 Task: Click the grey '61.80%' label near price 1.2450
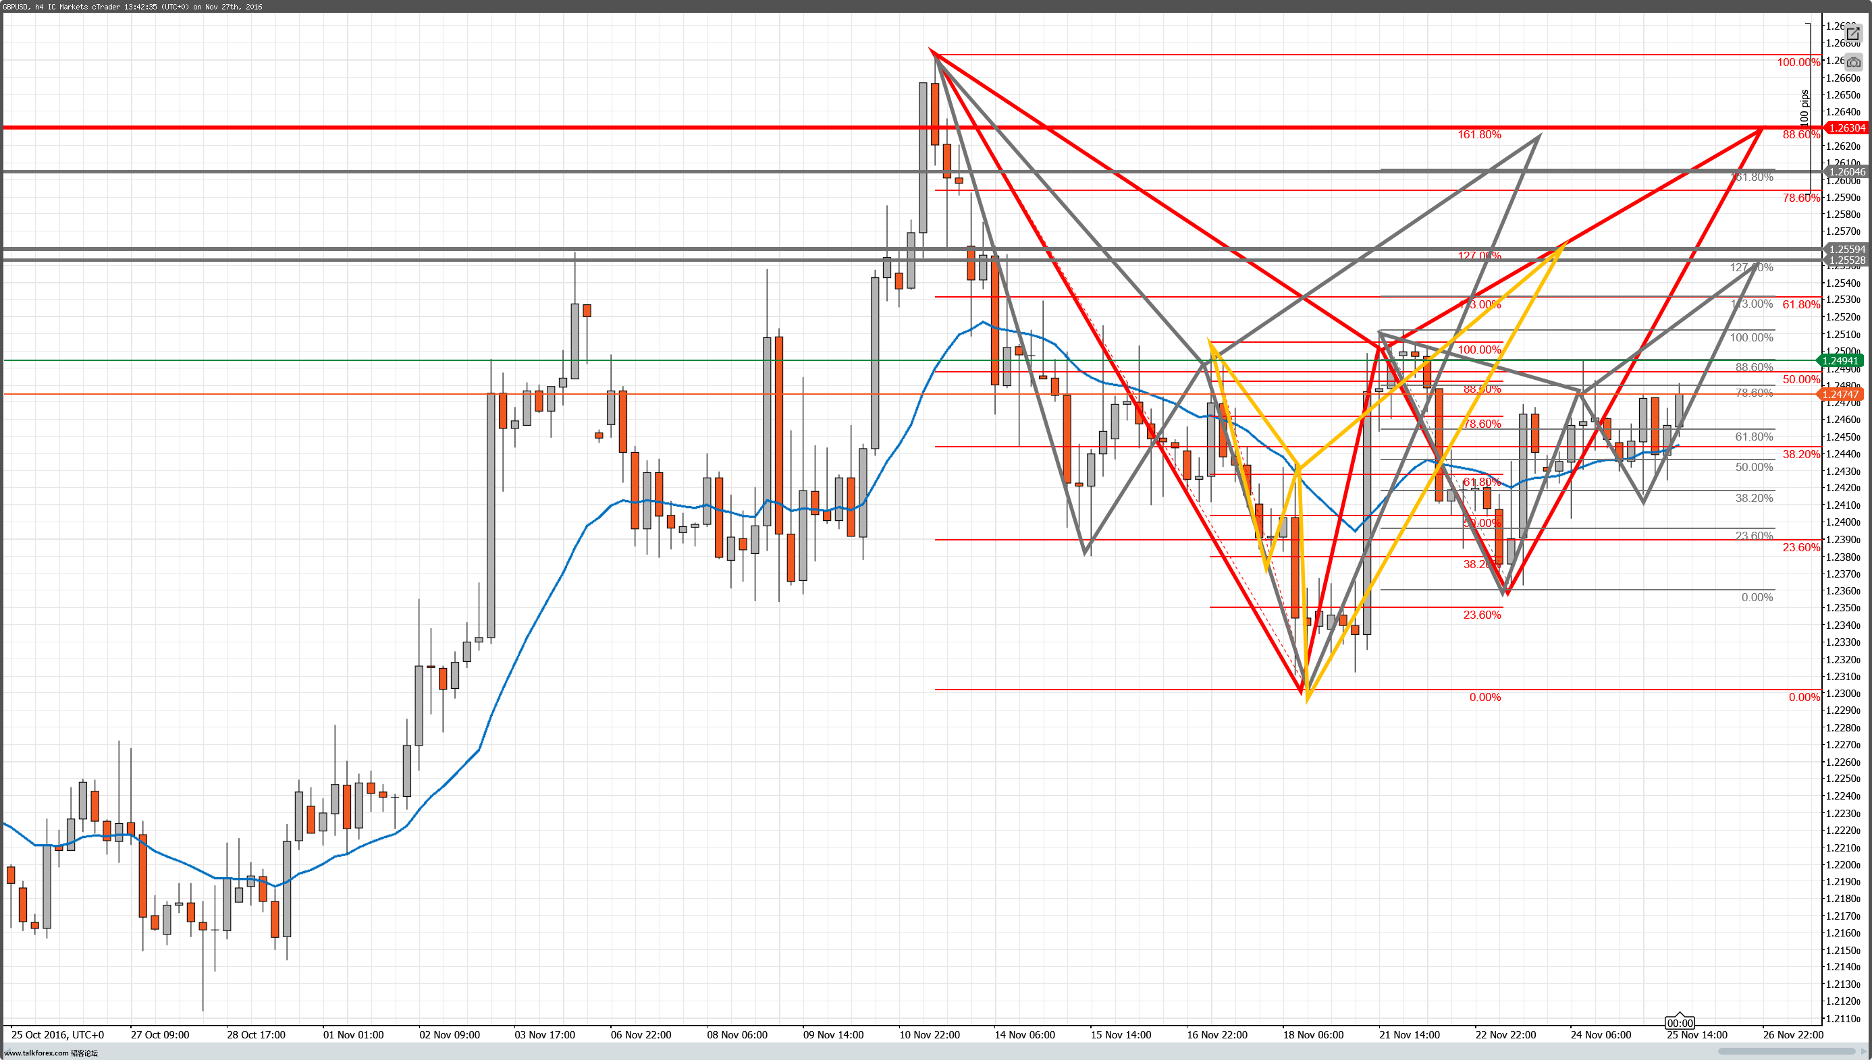(x=1754, y=437)
